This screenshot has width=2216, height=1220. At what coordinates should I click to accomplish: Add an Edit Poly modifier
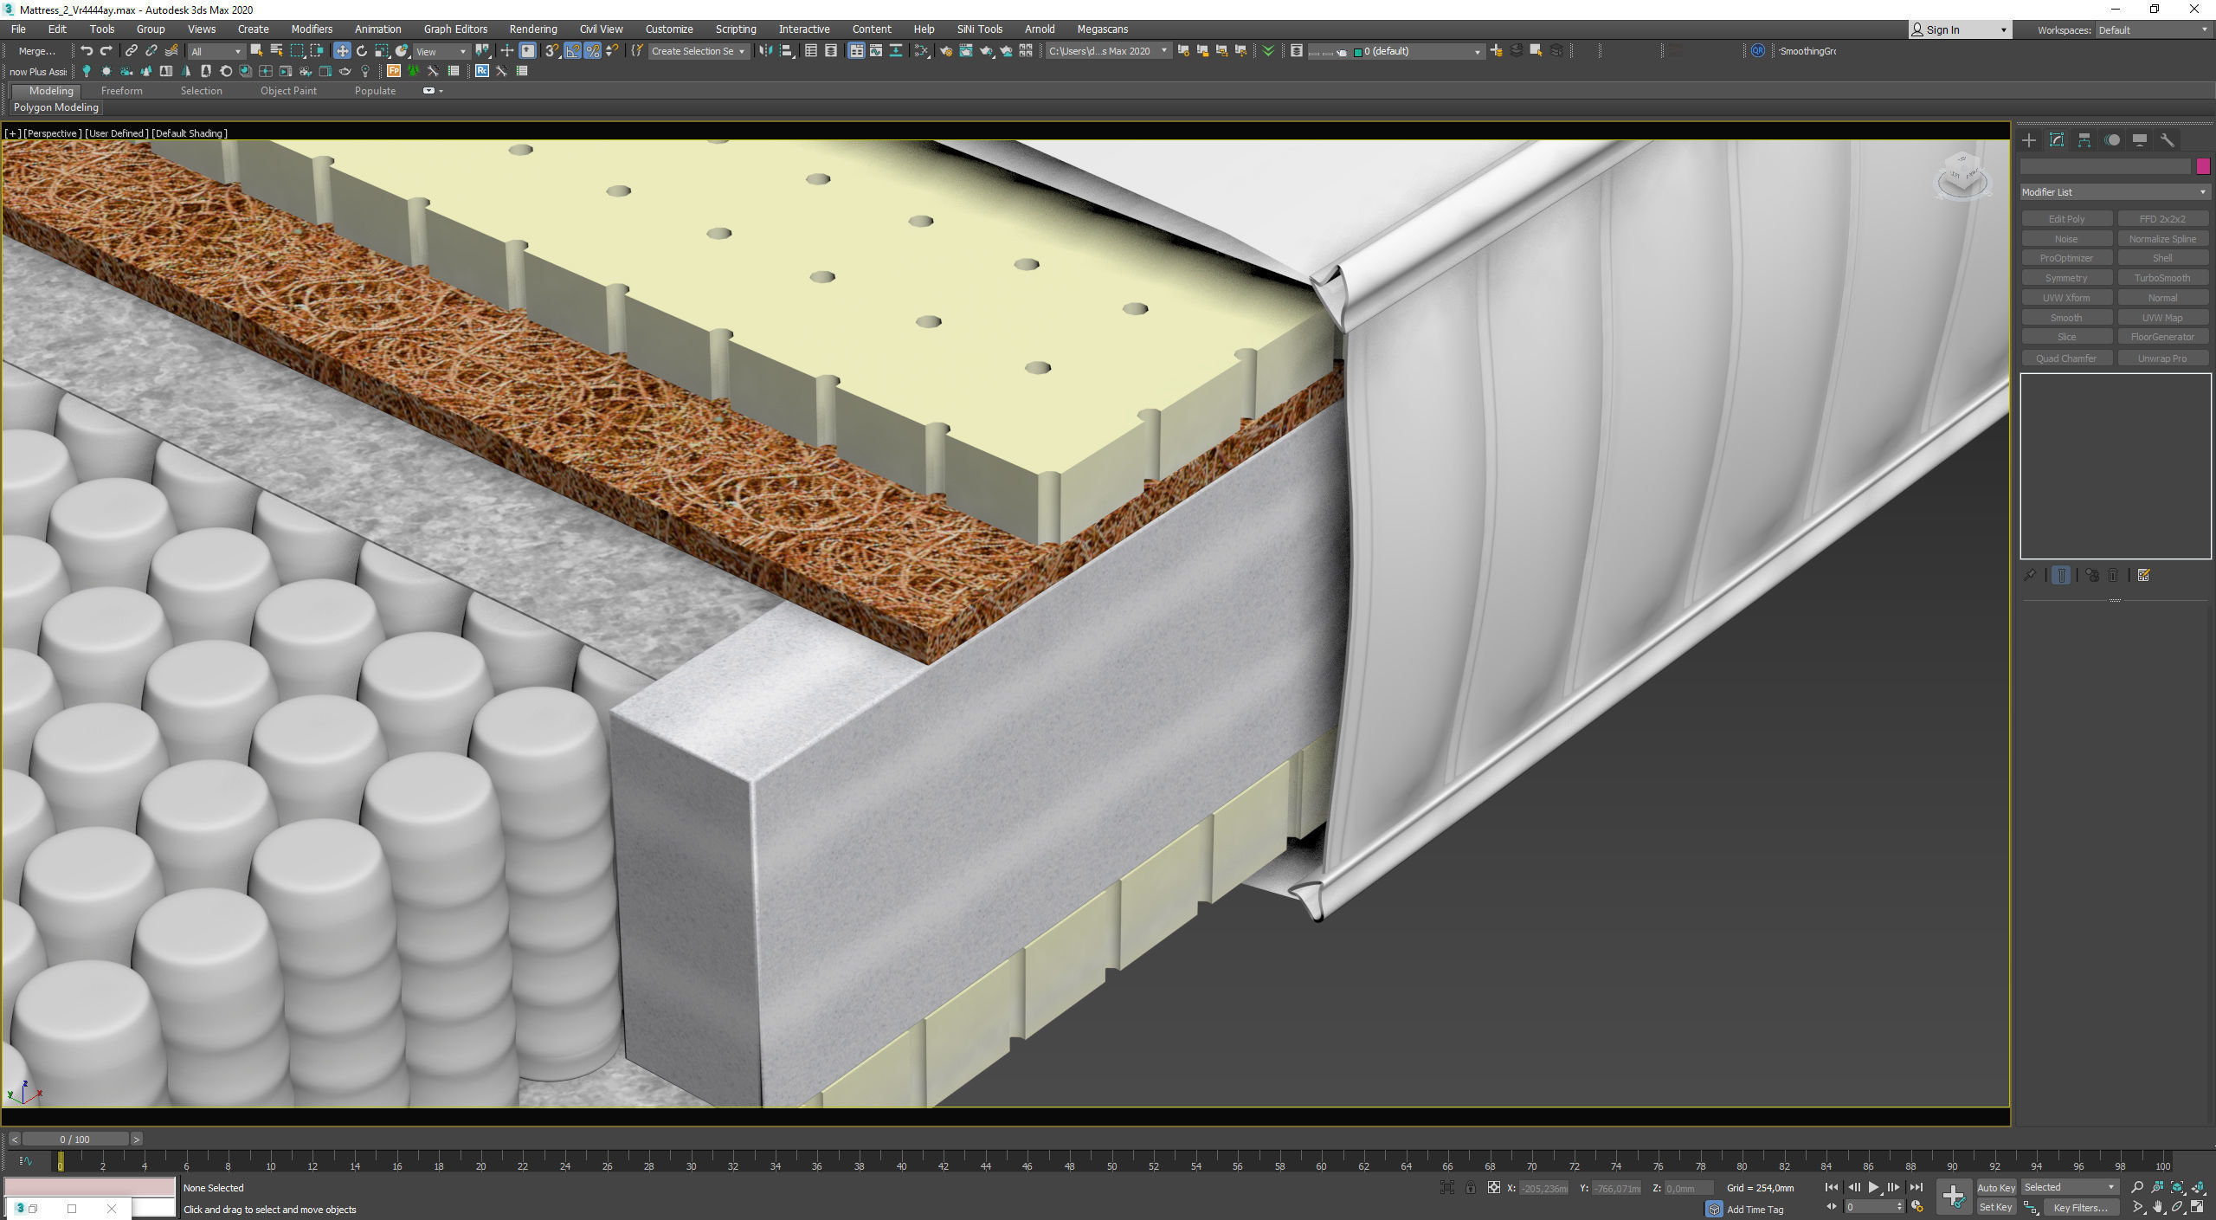coord(2066,219)
